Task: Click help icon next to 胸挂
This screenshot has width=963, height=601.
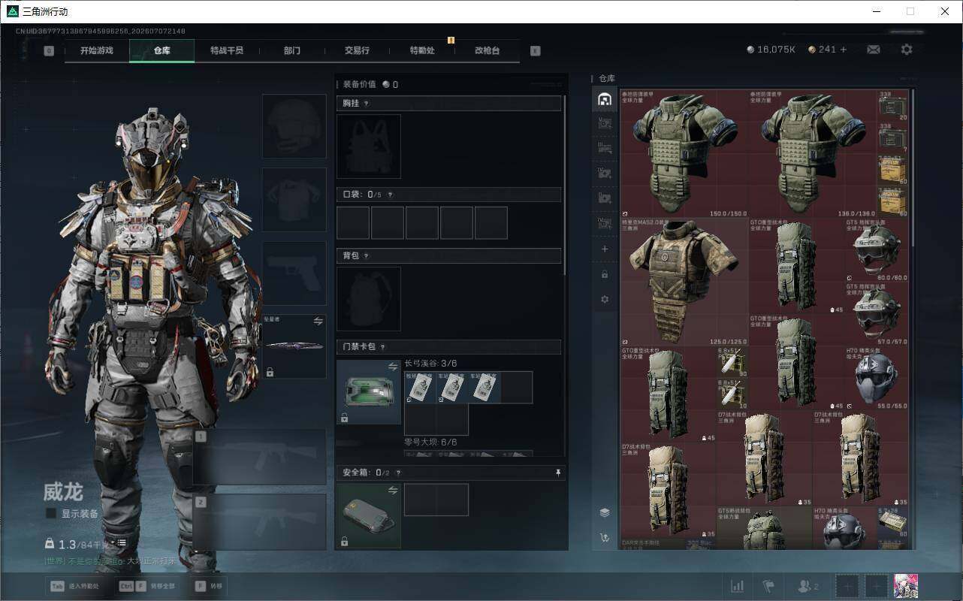Action: pos(367,104)
